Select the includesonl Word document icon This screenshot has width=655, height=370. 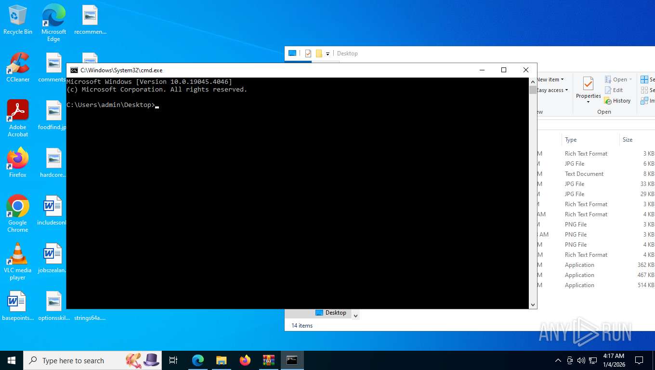point(52,211)
